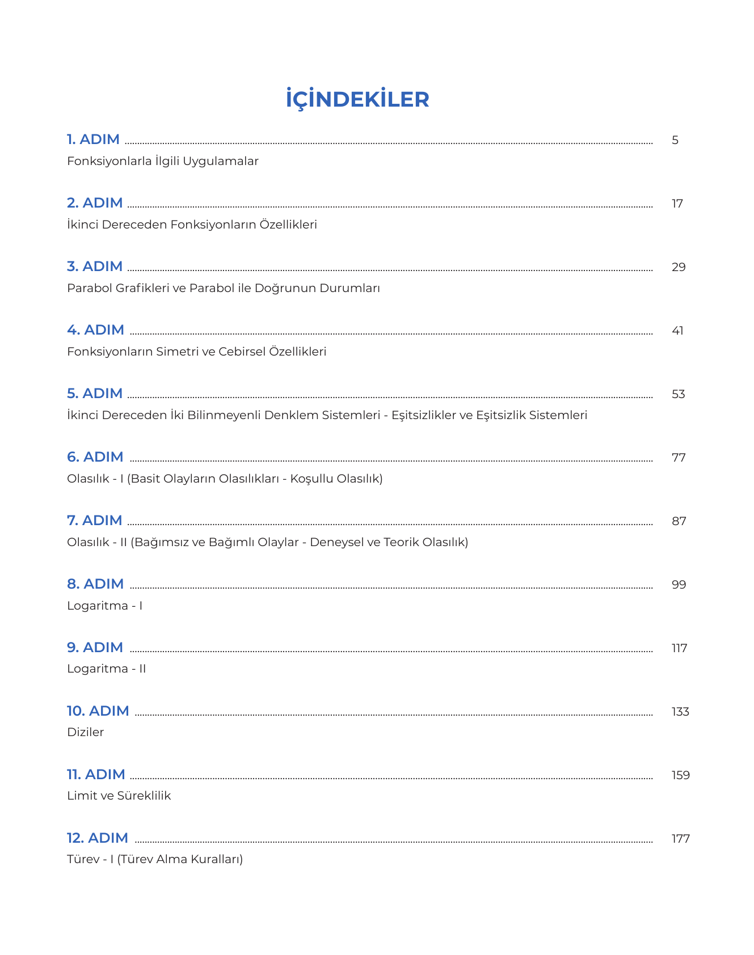
Task: Open the "Logaritma - I" topic
Action: pyautogui.click(x=105, y=606)
